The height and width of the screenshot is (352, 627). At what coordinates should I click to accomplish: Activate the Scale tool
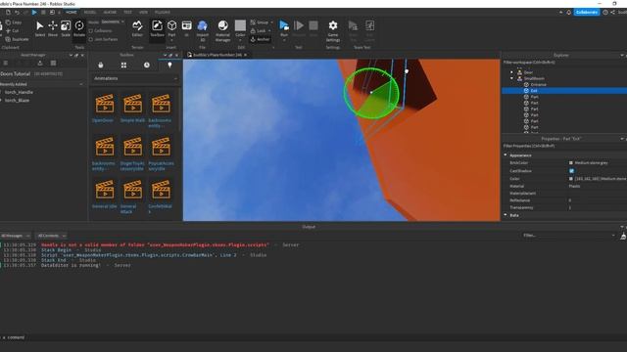pyautogui.click(x=66, y=28)
